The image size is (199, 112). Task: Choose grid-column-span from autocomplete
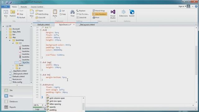[57, 98]
